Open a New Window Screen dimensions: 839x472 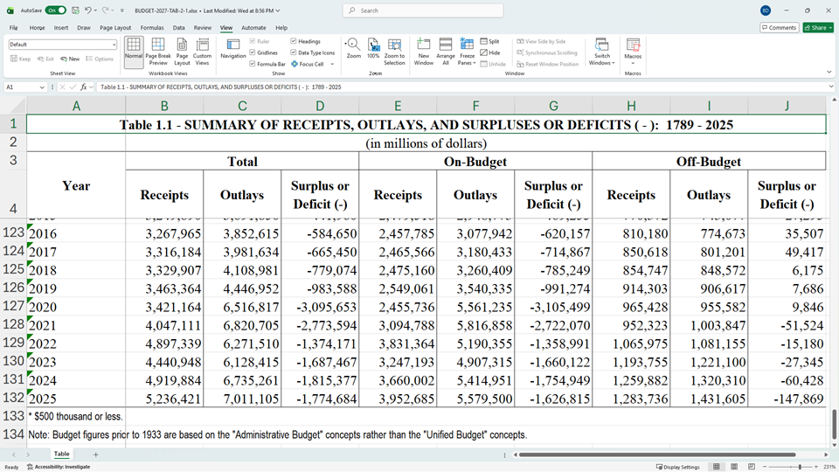pyautogui.click(x=423, y=51)
